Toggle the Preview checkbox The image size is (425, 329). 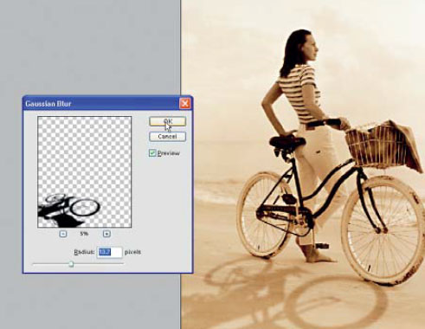tap(152, 153)
